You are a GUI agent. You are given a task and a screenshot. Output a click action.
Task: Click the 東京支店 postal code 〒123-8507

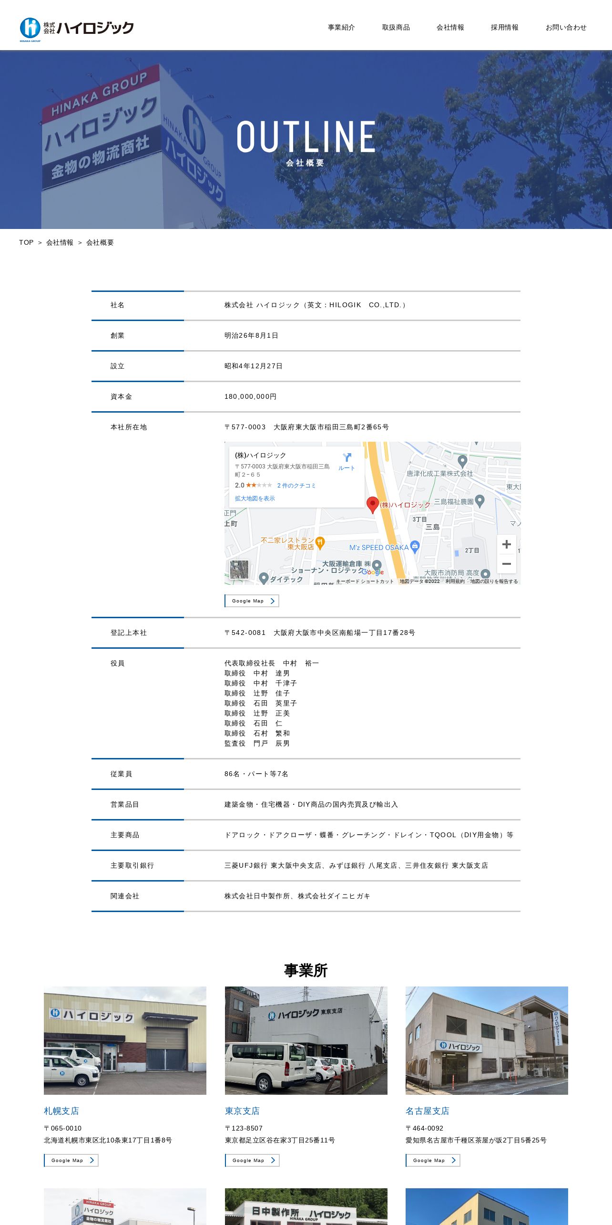point(244,1128)
